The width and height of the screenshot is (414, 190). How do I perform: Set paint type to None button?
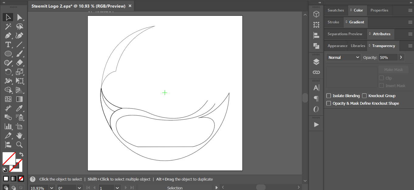[x=21, y=178]
